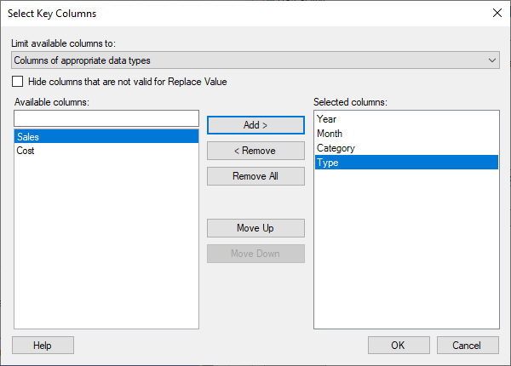The image size is (511, 366).
Task: Select Year in Selected columns
Action: pyautogui.click(x=406, y=119)
